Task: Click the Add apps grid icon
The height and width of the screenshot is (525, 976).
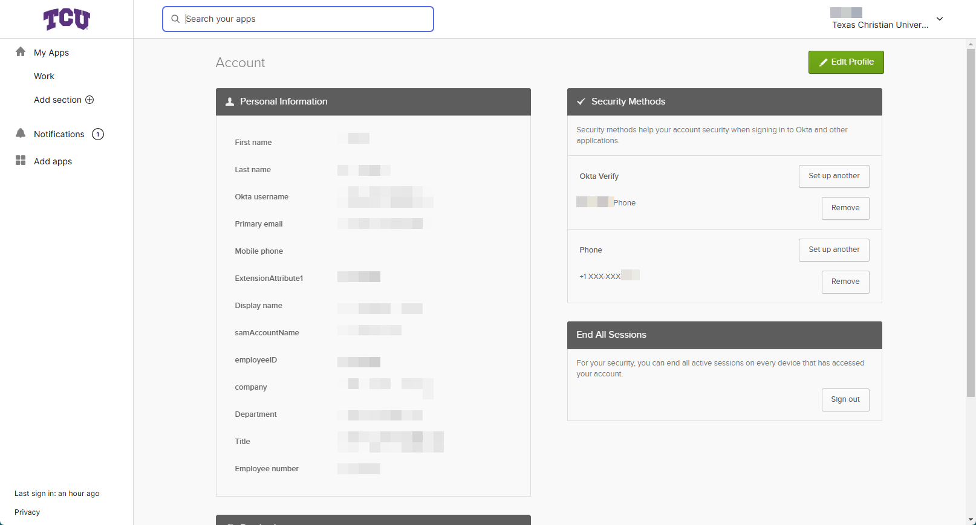Action: (21, 161)
